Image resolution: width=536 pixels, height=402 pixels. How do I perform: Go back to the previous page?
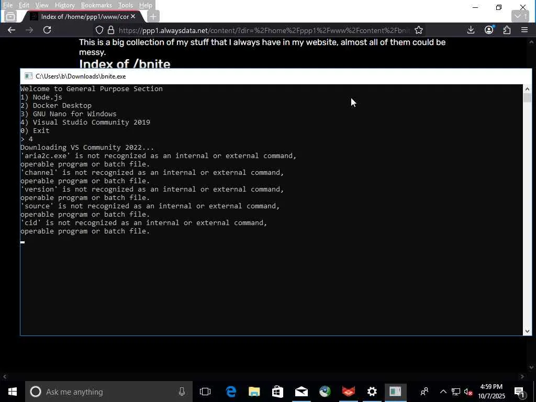[x=12, y=30]
